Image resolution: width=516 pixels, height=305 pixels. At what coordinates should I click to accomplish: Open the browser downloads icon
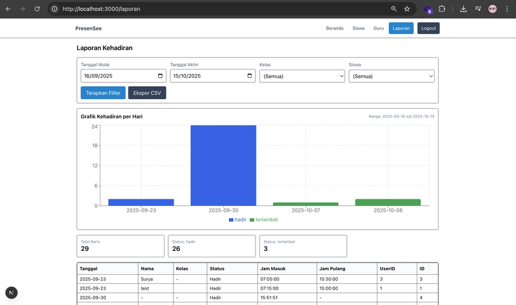tap(463, 9)
